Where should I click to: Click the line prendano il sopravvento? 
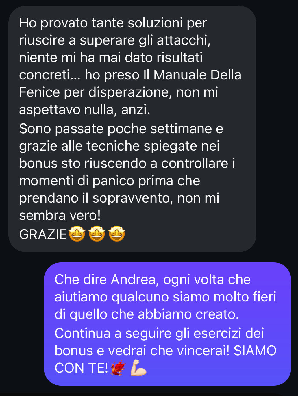pos(119,198)
